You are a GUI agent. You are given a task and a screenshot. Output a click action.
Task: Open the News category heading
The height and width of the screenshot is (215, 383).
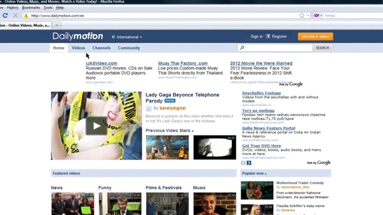tap(57, 188)
